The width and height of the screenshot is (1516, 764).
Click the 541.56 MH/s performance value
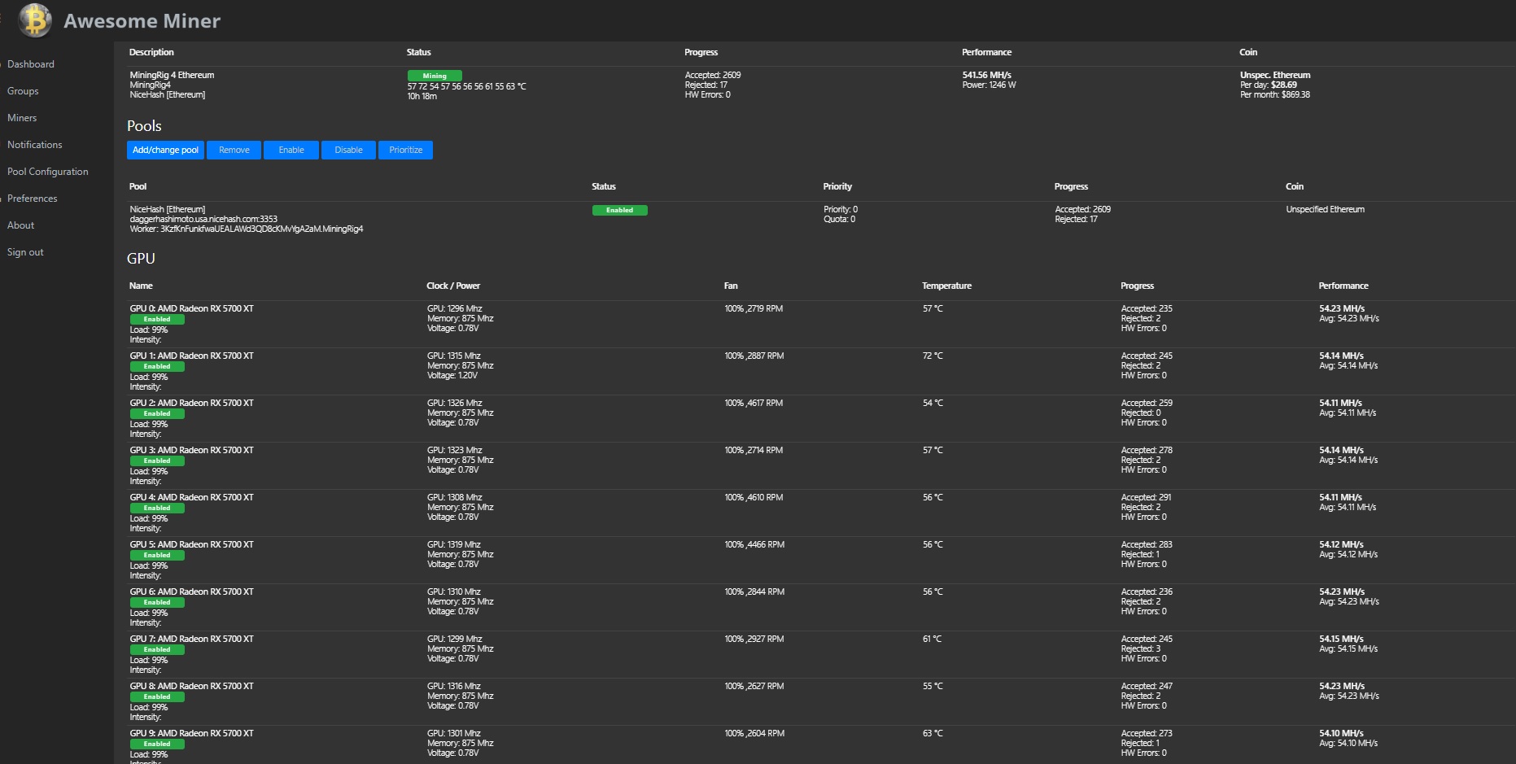point(987,75)
